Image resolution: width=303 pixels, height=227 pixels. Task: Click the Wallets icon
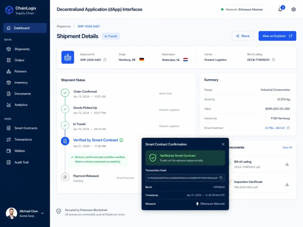9,151
